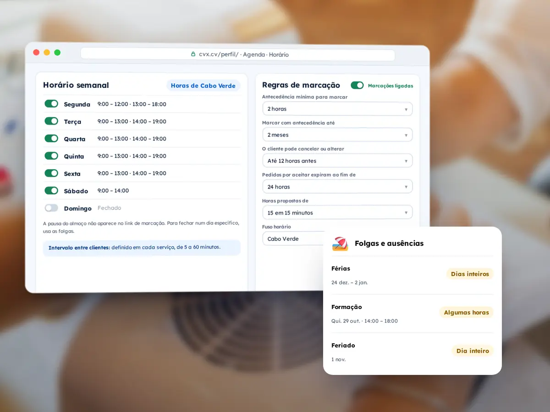Click the beach umbrella icon in Folgas card

click(340, 244)
